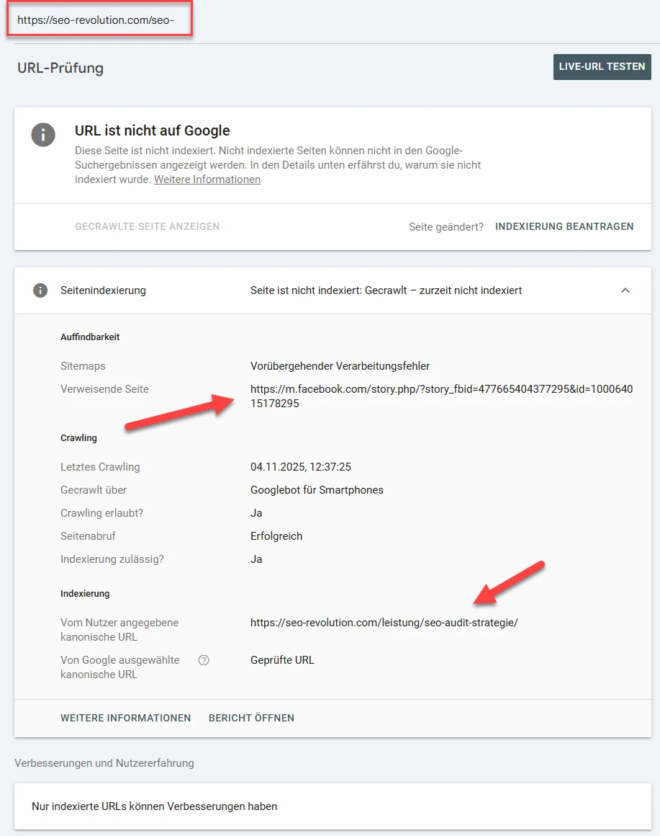
Task: Click the upward chevron on the indexing panel
Action: [627, 290]
